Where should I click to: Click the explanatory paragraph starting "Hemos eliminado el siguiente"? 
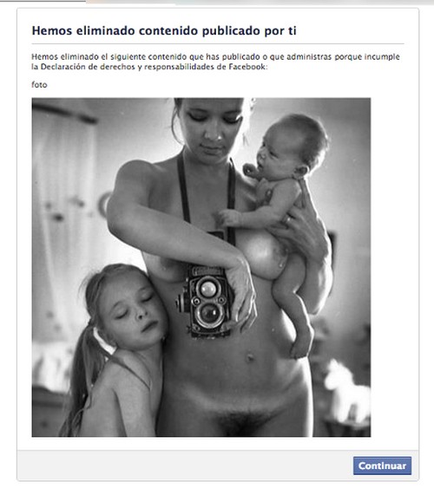point(215,62)
